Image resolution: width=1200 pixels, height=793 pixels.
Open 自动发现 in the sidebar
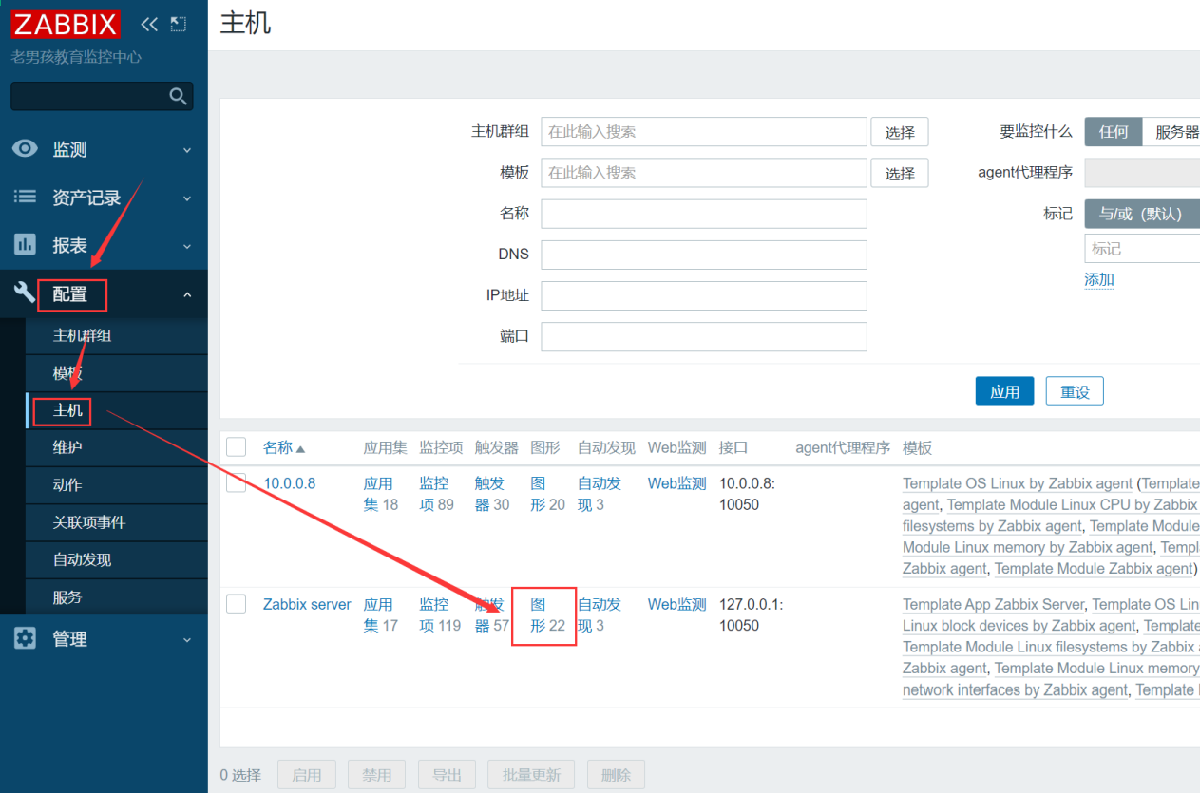pyautogui.click(x=117, y=559)
